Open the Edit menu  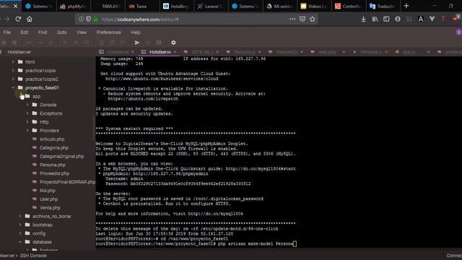(25, 32)
